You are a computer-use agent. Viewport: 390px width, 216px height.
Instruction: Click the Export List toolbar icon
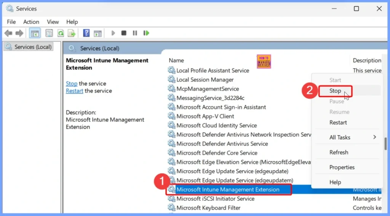71,33
